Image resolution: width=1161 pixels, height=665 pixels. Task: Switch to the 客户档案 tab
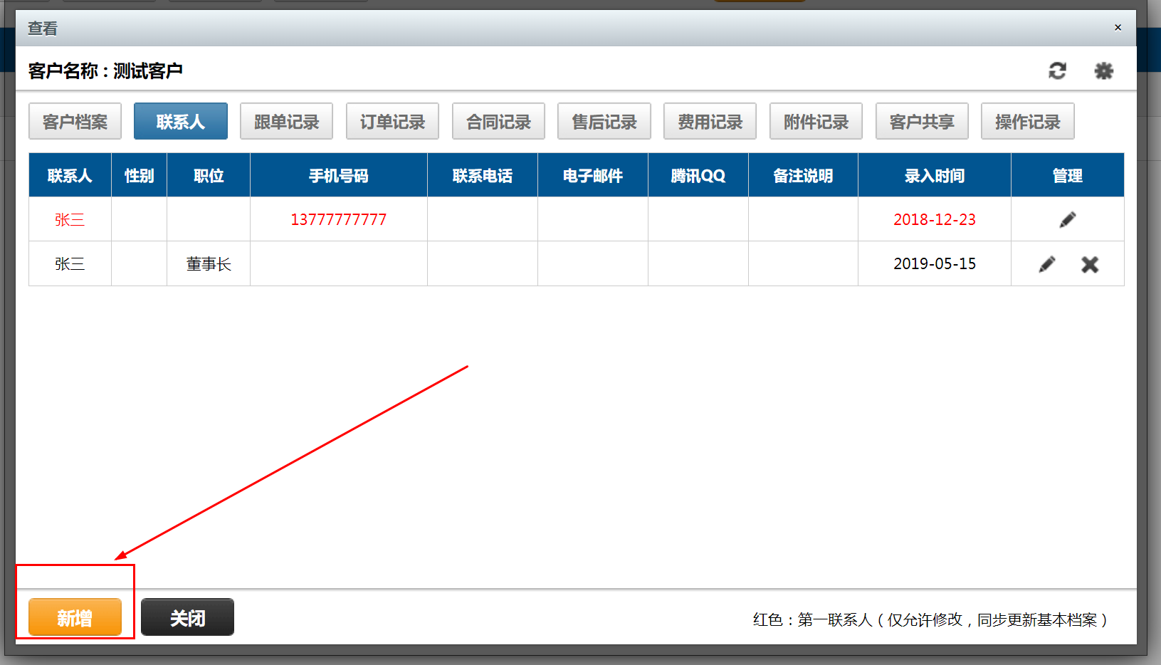point(75,122)
